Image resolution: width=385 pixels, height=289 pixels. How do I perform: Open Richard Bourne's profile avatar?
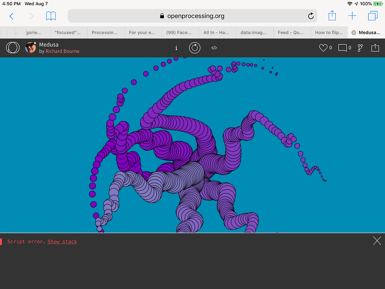[x=30, y=48]
